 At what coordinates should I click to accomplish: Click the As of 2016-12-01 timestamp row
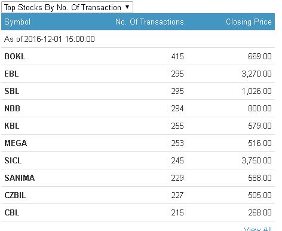138,39
